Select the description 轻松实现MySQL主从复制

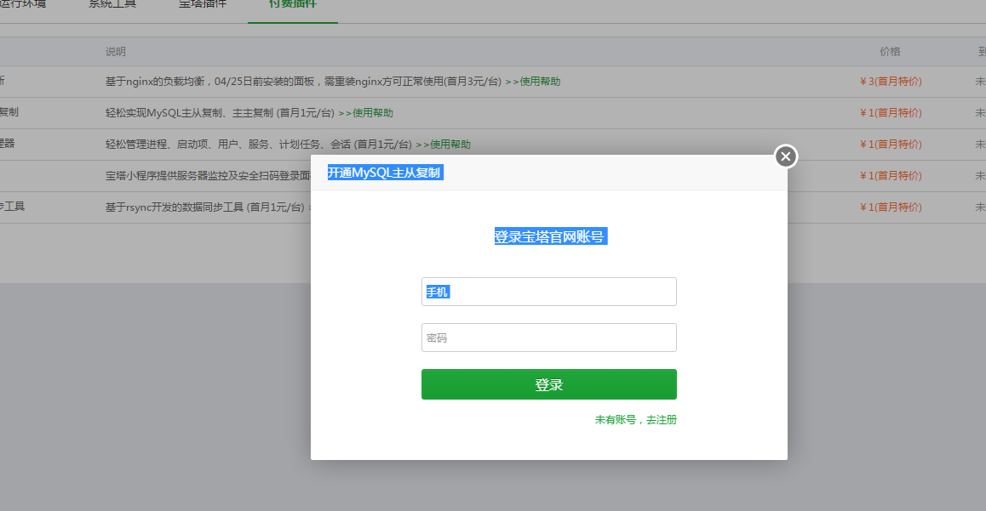click(220, 113)
